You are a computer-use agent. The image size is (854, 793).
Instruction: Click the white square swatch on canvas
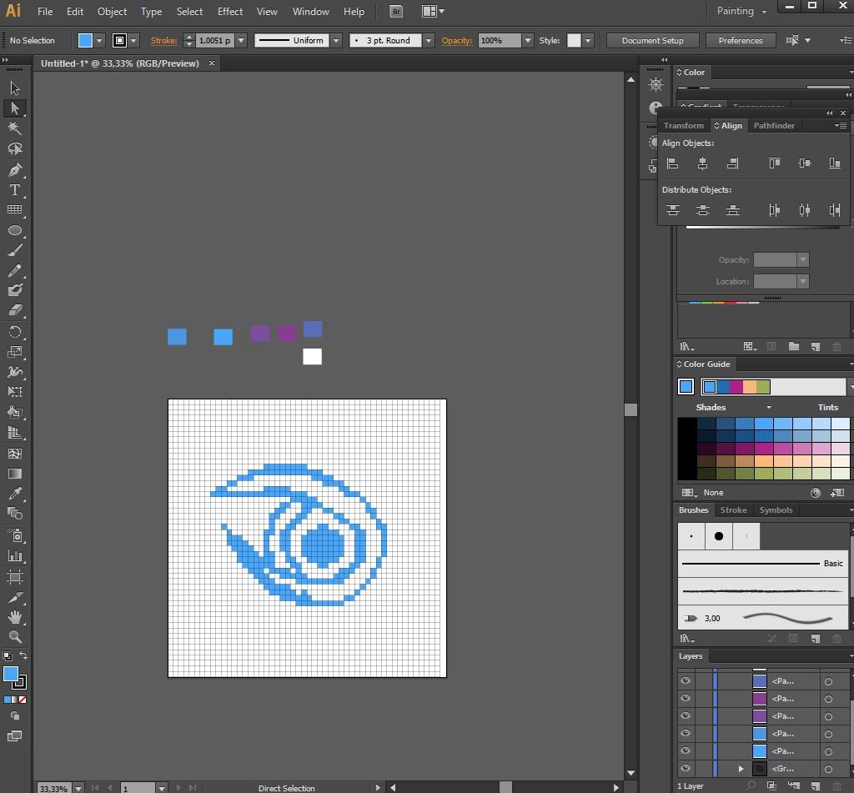coord(312,357)
